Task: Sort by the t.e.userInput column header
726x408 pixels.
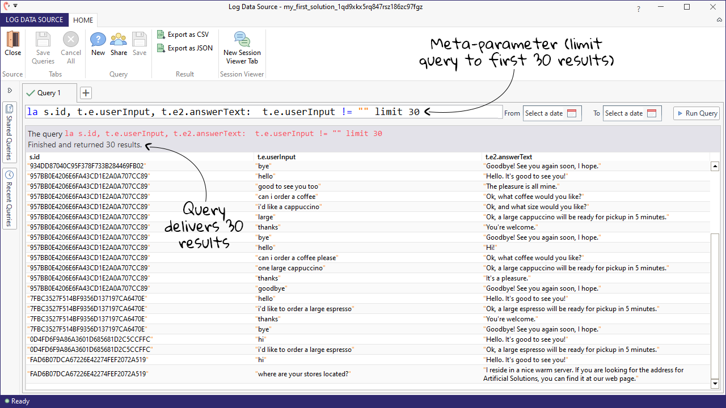Action: tap(276, 156)
